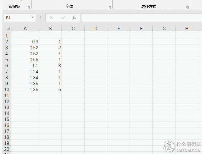Select row 7 header

point(7,71)
